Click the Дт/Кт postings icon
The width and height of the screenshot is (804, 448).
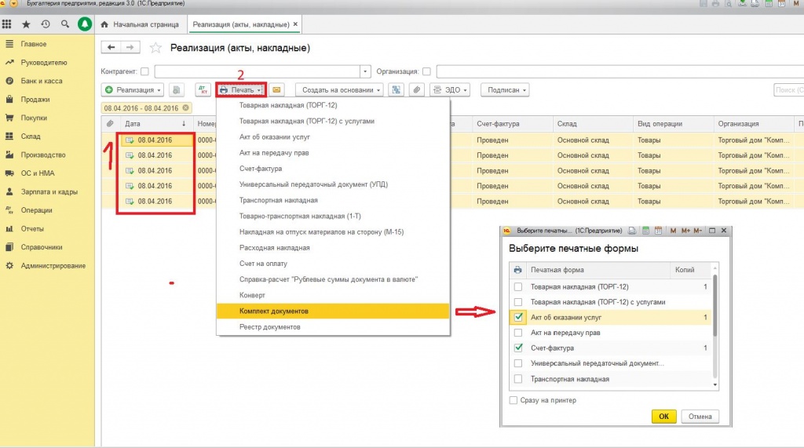(x=203, y=89)
